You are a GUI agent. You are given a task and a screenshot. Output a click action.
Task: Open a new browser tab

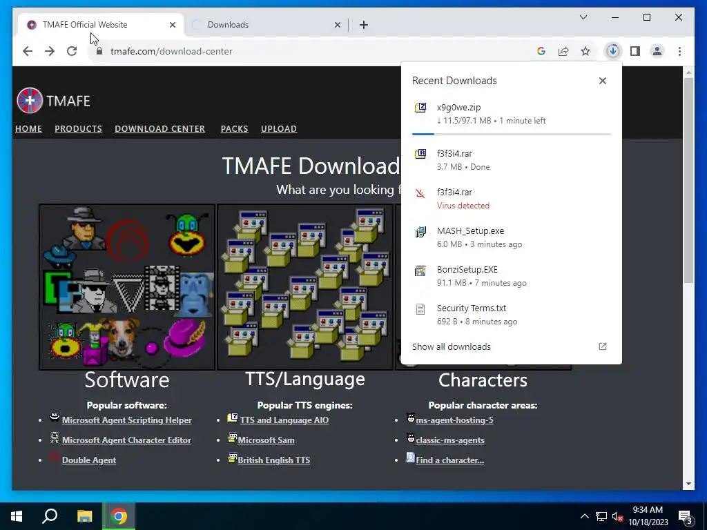click(363, 25)
